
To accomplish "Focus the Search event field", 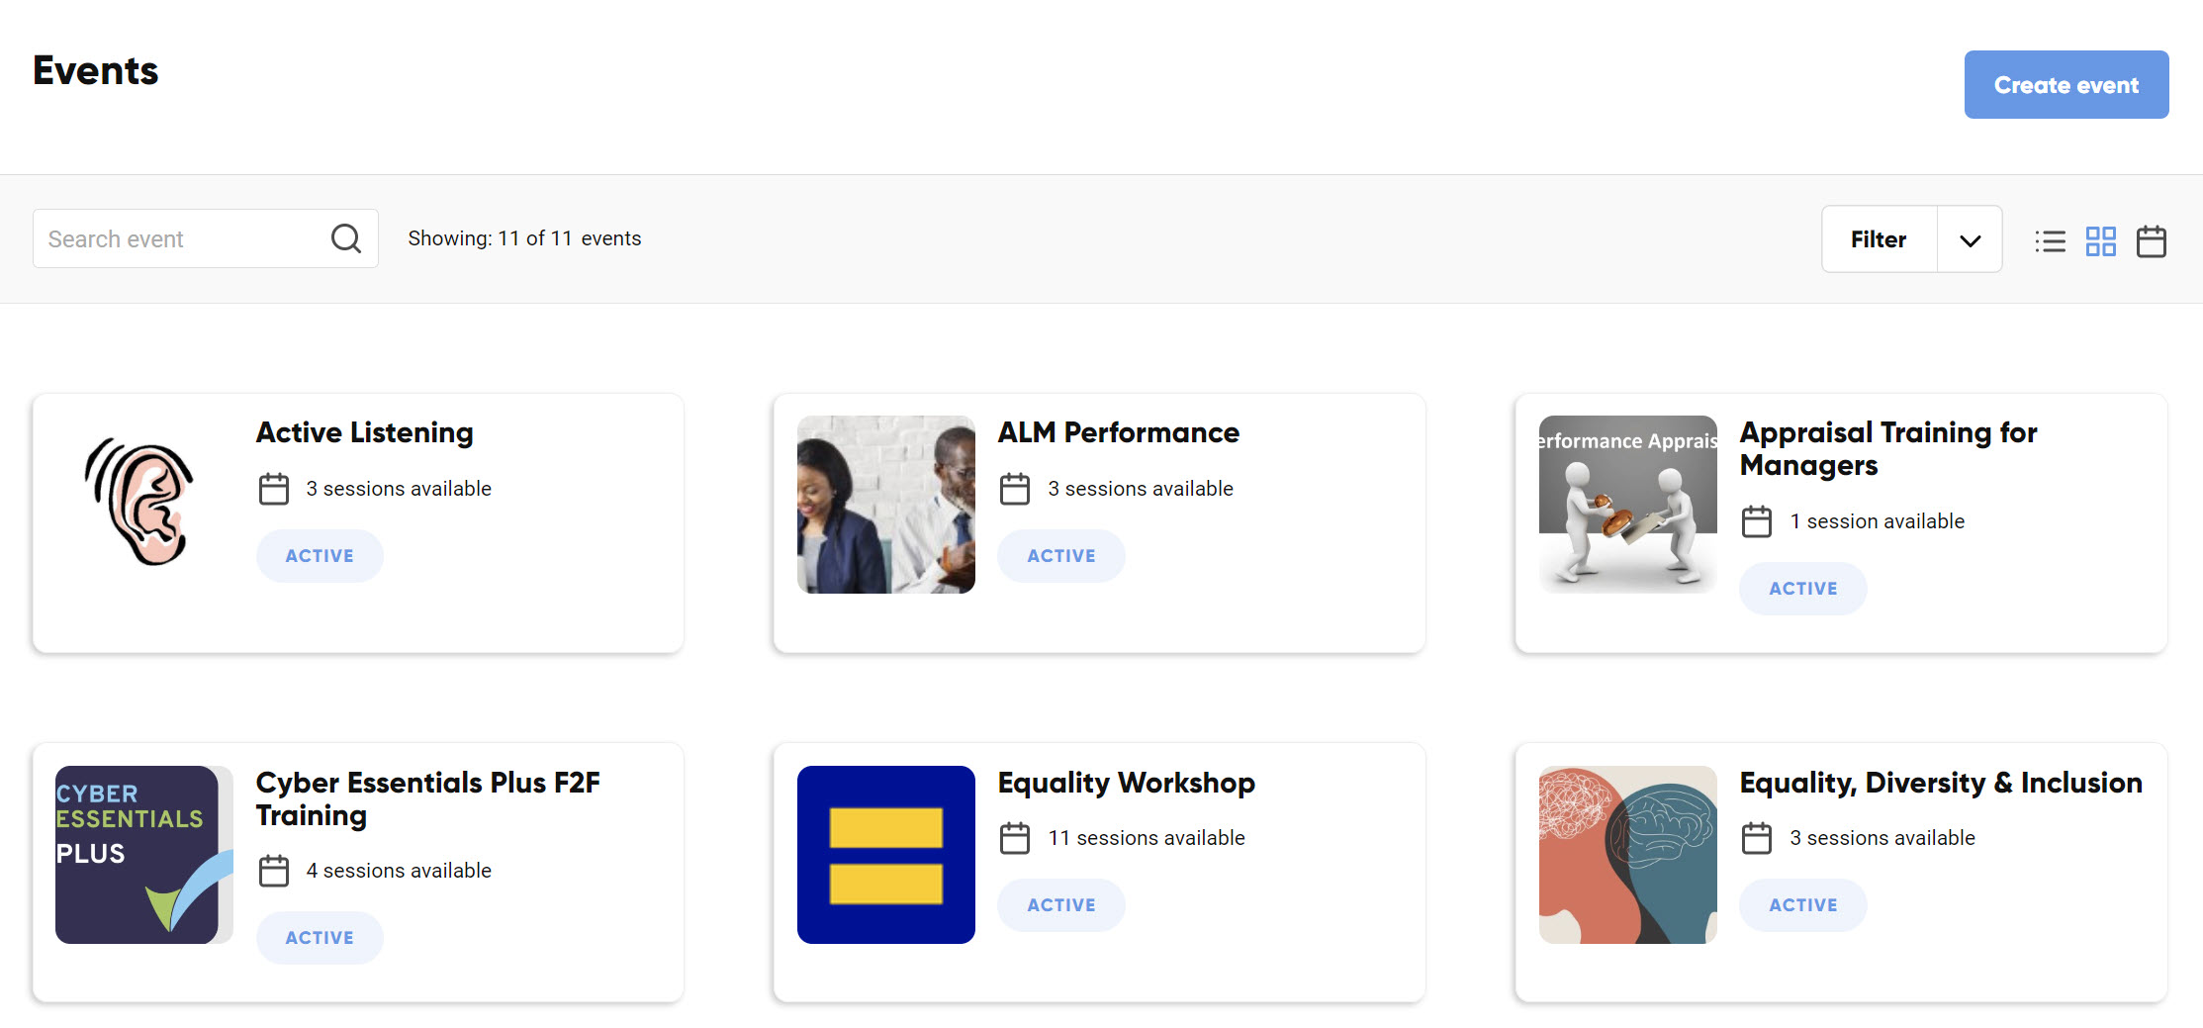I will [x=206, y=238].
